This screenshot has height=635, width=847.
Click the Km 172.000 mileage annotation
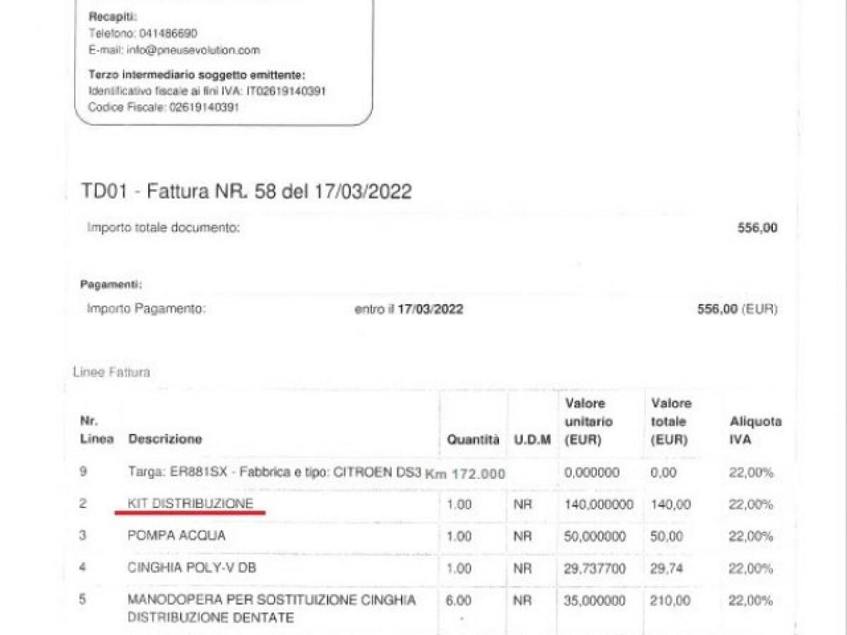(465, 473)
